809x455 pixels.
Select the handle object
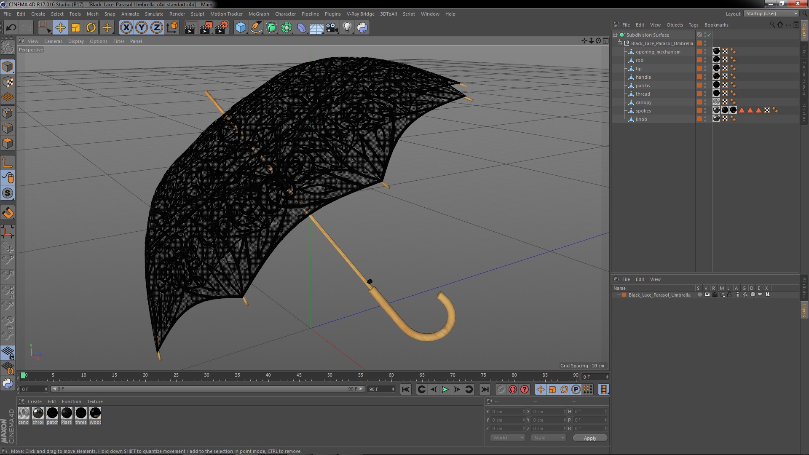point(643,77)
